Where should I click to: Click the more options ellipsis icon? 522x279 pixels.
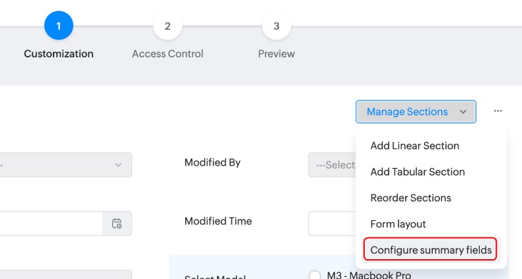coord(498,111)
